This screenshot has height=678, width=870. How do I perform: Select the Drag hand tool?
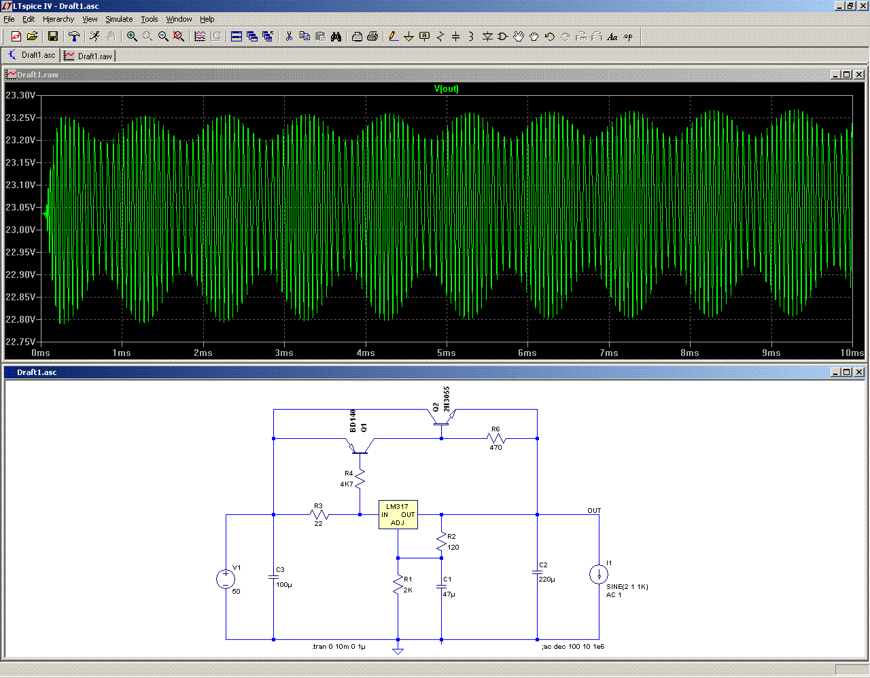coord(534,37)
